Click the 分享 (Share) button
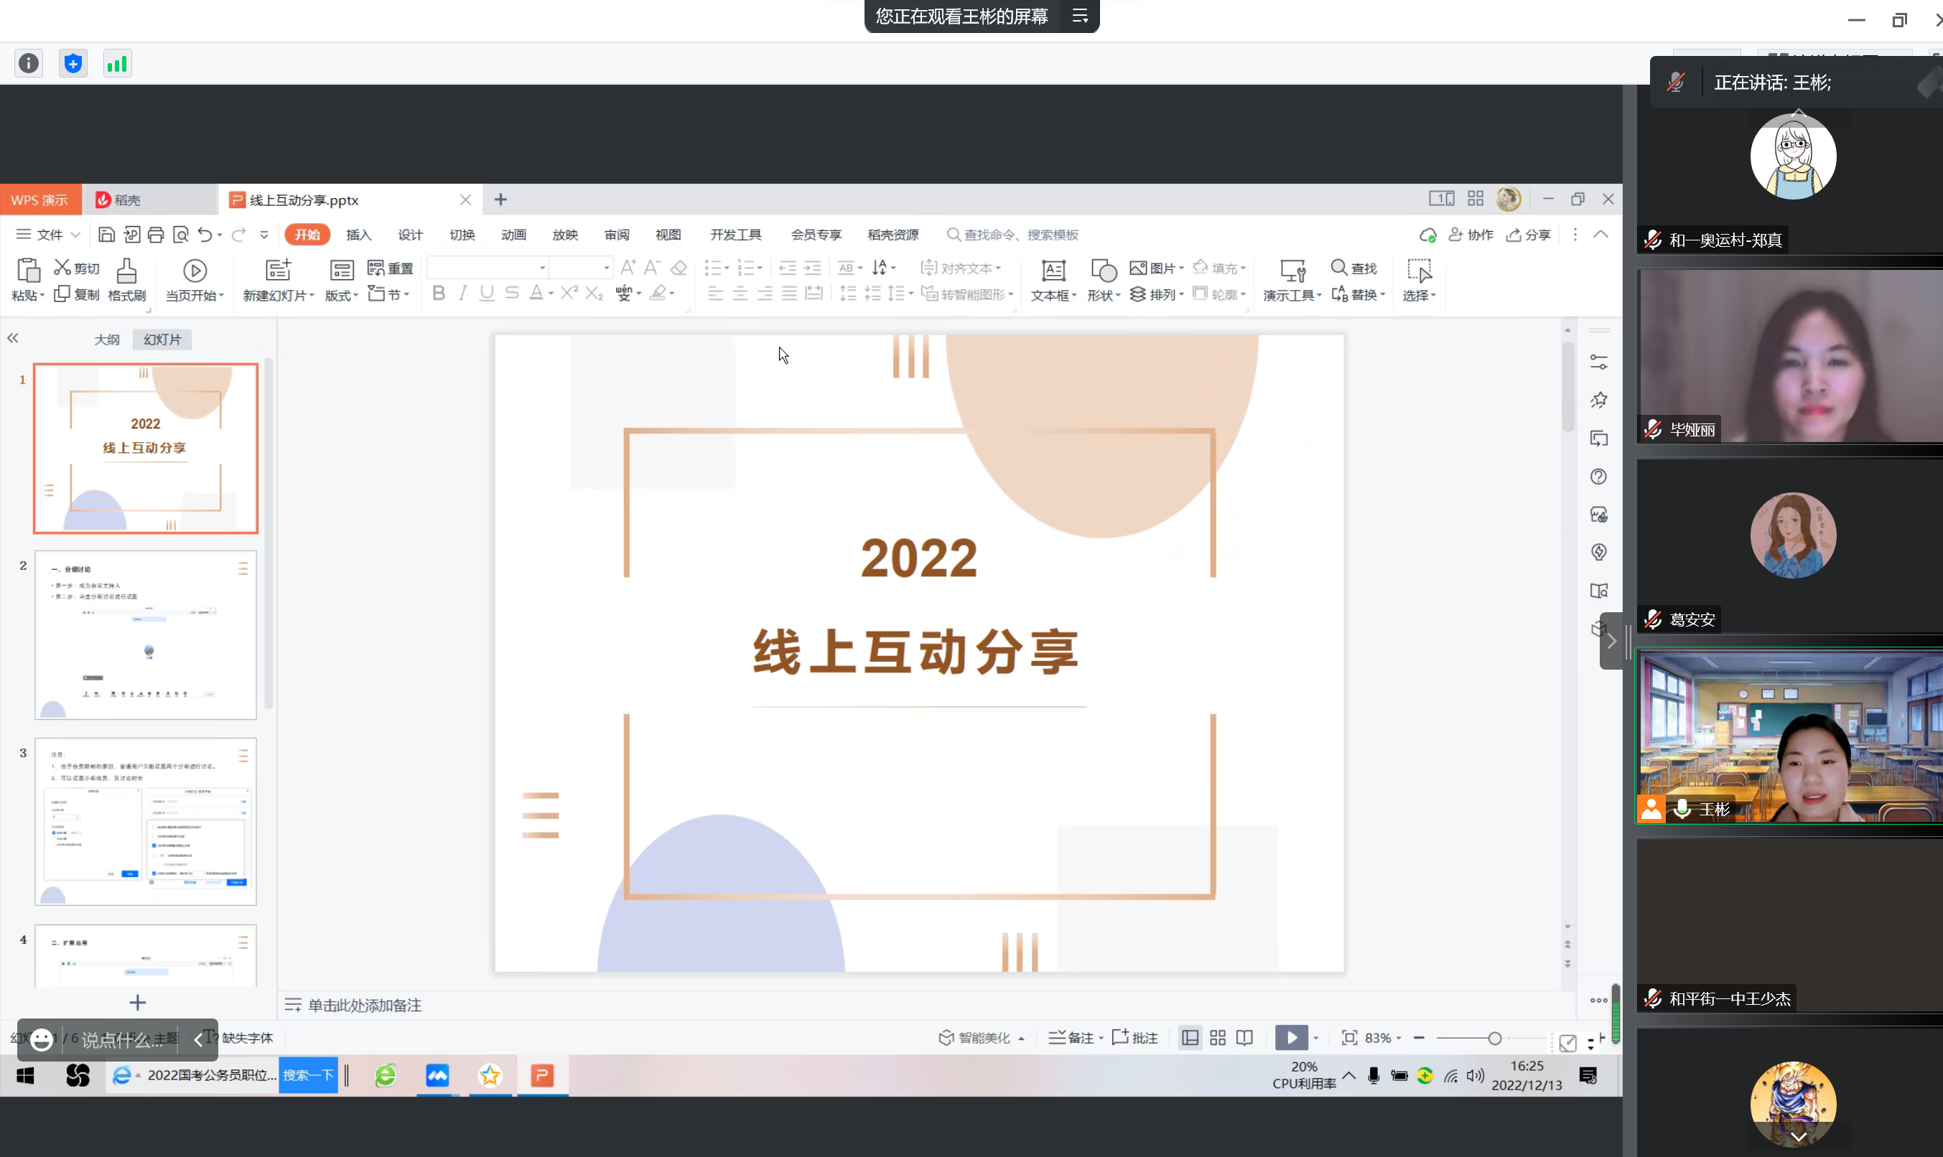 [x=1529, y=235]
